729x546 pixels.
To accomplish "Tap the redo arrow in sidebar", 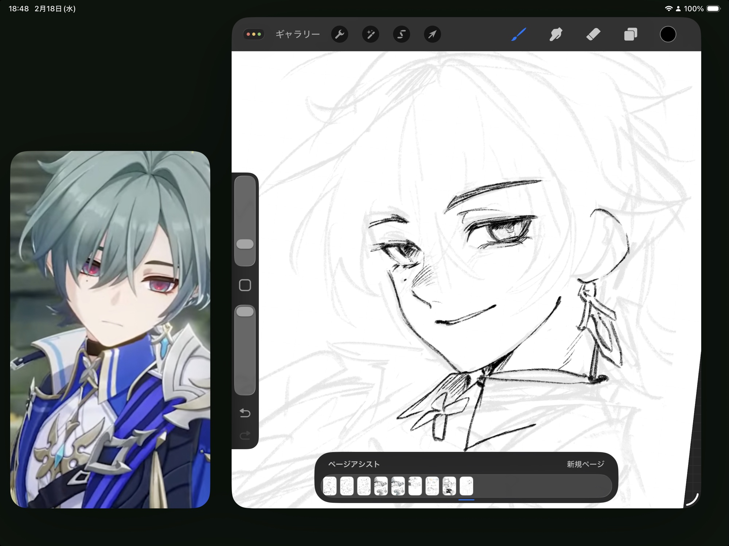I will click(x=245, y=435).
